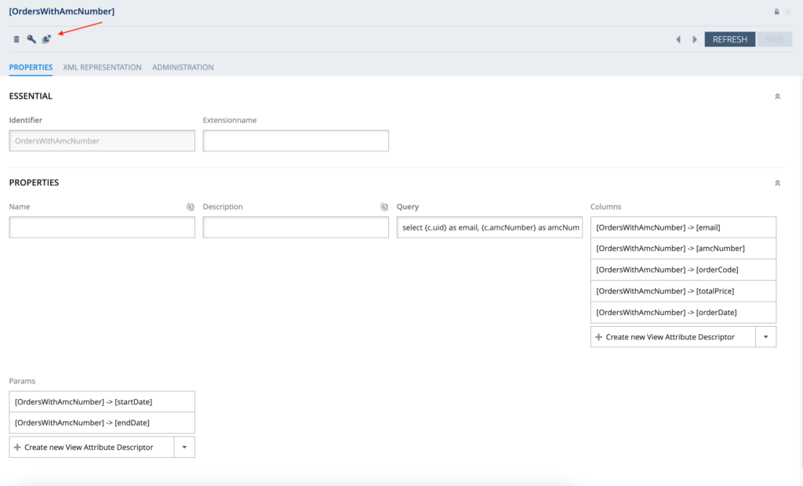Click the Query input field

click(489, 227)
